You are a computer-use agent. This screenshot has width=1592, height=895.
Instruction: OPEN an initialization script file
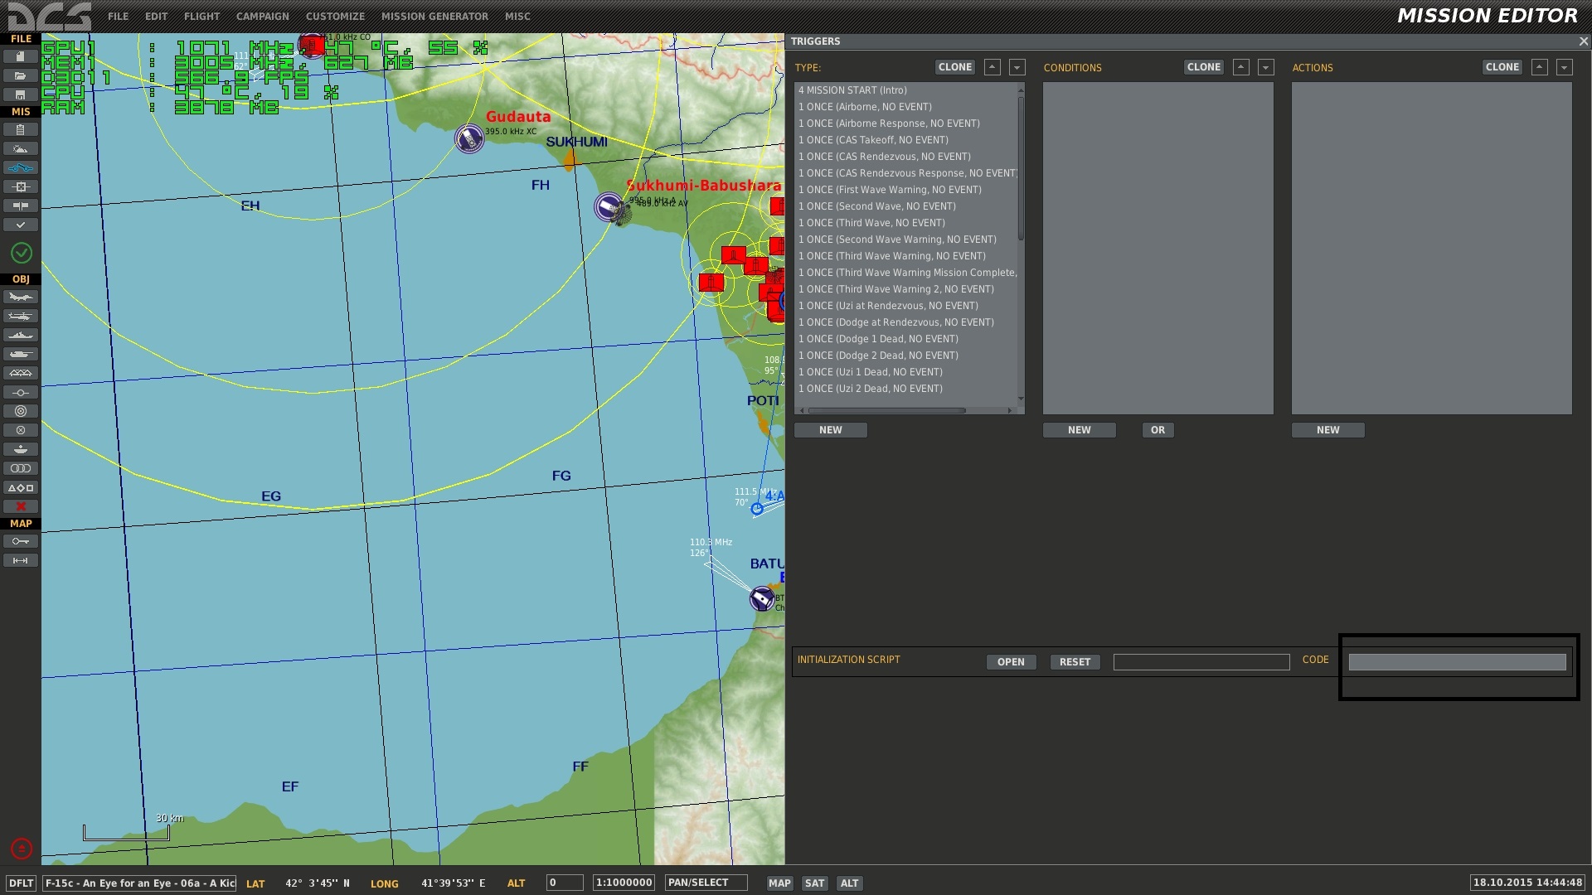1011,662
